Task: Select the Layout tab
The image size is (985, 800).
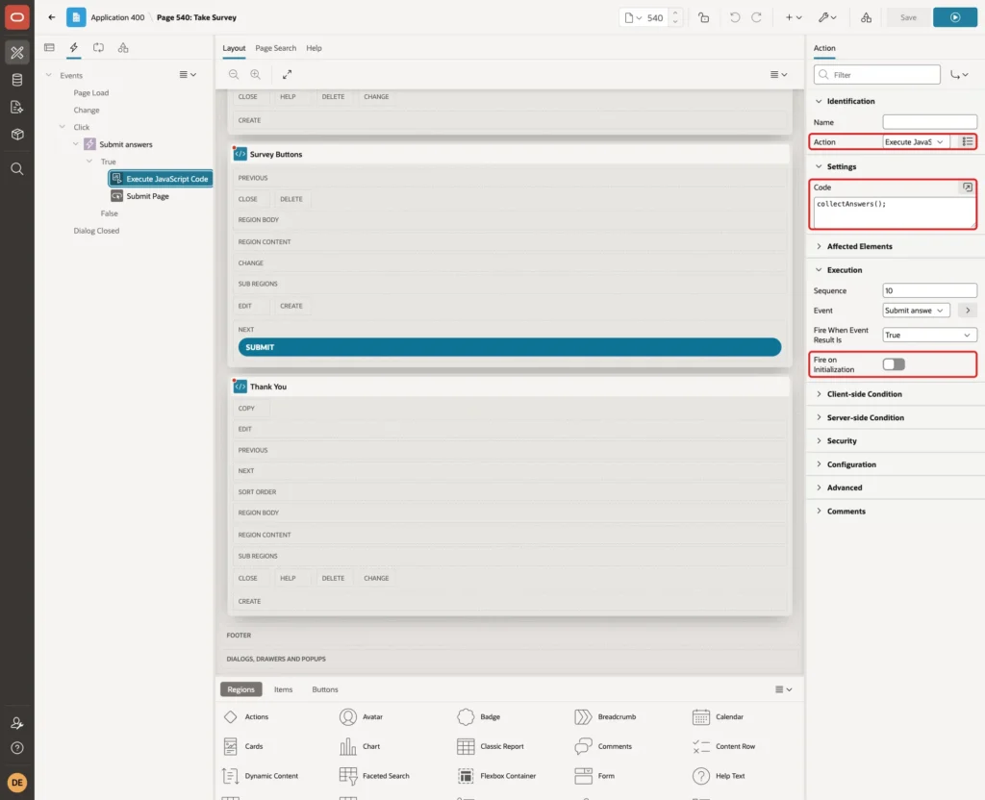Action: [234, 48]
